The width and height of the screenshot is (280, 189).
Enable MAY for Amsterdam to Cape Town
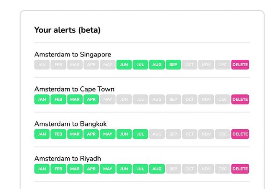(107, 99)
